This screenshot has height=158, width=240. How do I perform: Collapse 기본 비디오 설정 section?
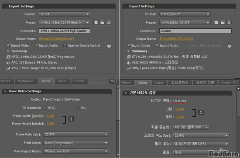point(126,93)
